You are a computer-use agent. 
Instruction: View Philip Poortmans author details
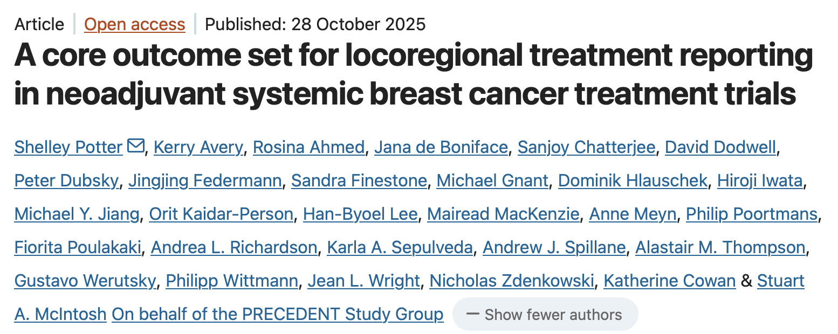[751, 214]
